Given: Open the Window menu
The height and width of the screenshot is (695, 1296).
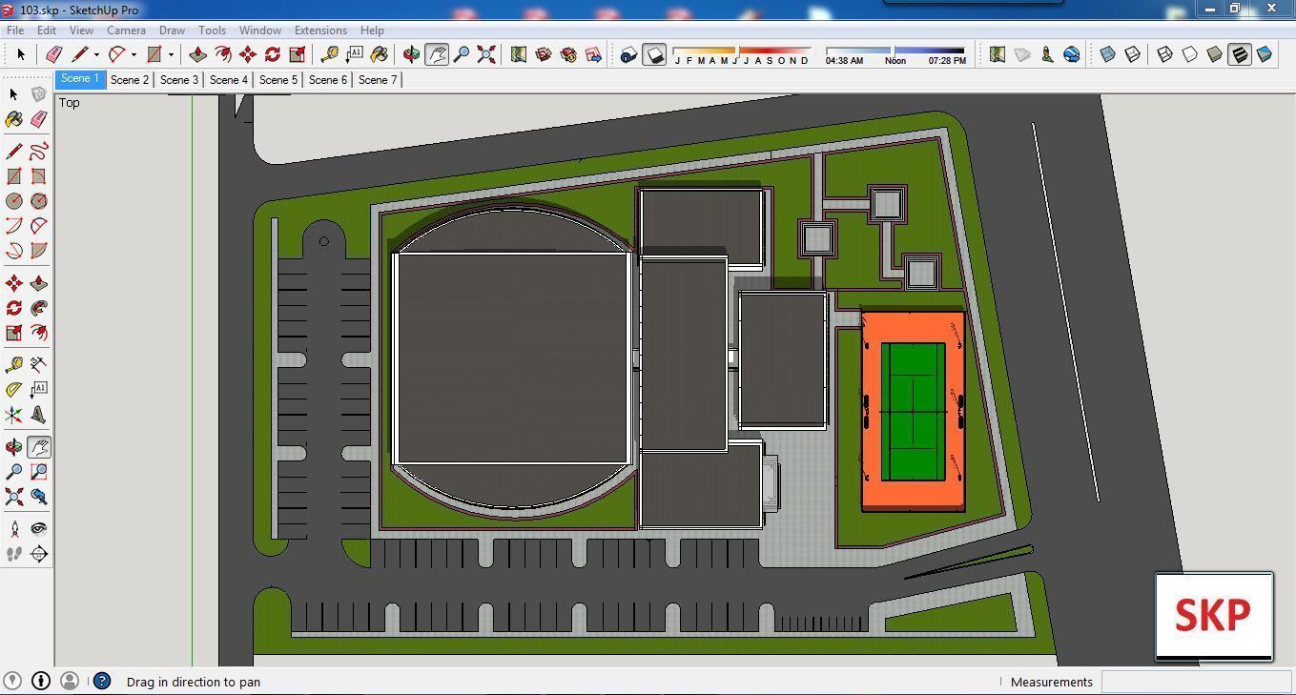Looking at the screenshot, I should click(259, 31).
